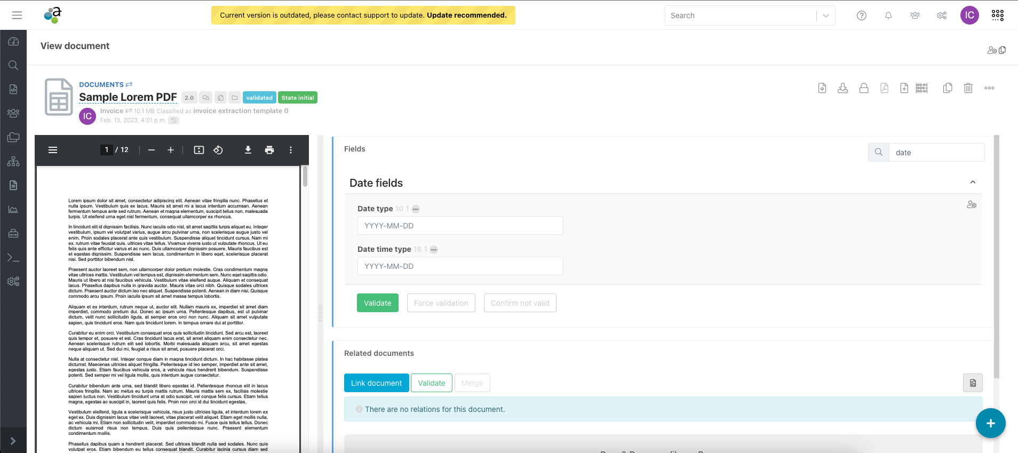Click the Date type input field
This screenshot has width=1018, height=453.
(460, 226)
